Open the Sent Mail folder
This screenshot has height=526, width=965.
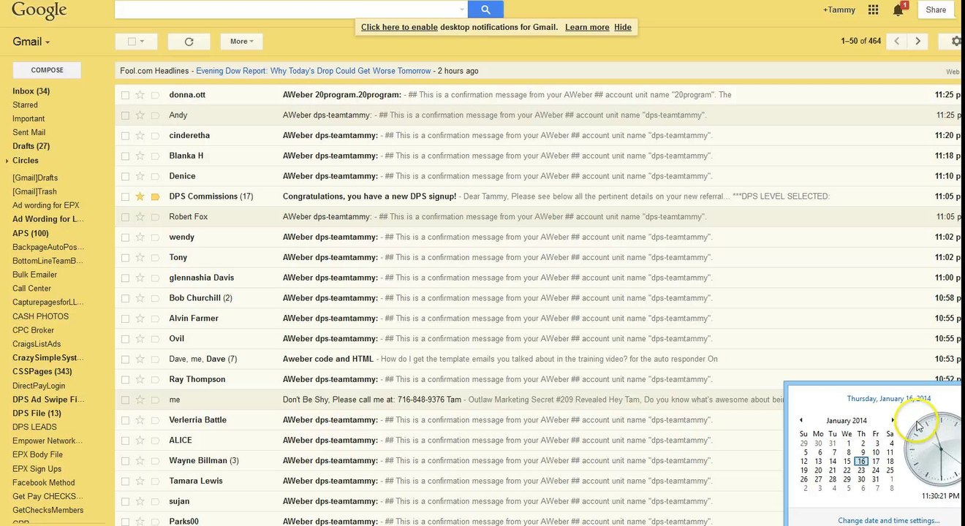29,132
